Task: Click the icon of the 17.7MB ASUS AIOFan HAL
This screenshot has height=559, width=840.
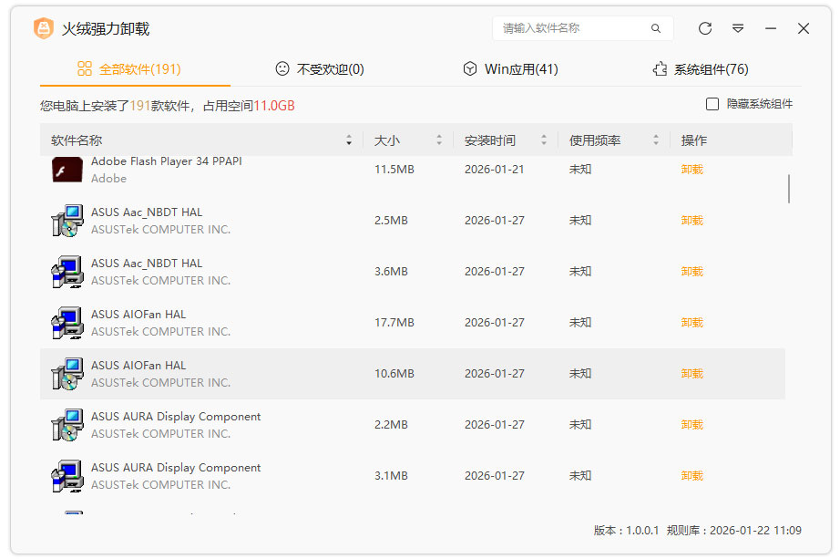Action: tap(67, 323)
